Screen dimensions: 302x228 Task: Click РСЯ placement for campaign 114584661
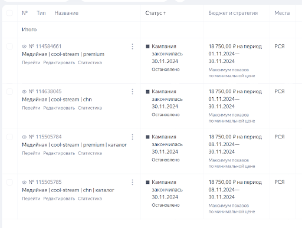(280, 47)
